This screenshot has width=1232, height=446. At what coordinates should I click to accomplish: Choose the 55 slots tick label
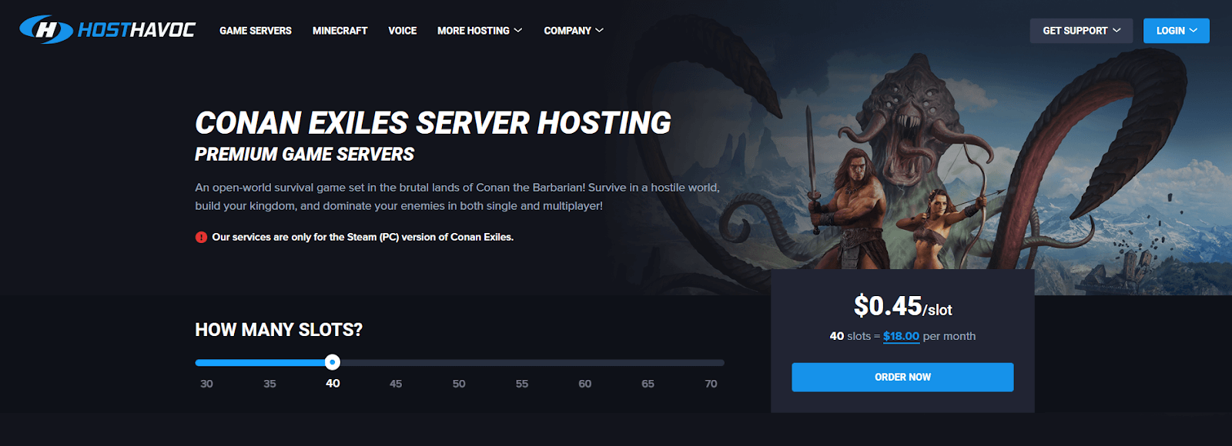522,384
